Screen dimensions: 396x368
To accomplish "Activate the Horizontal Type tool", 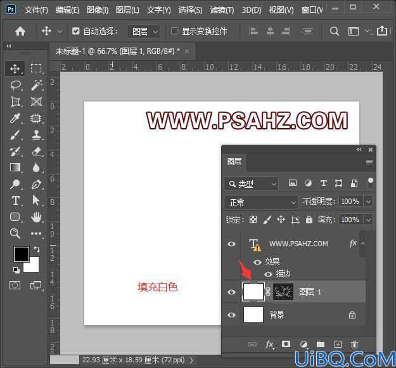I will (15, 200).
